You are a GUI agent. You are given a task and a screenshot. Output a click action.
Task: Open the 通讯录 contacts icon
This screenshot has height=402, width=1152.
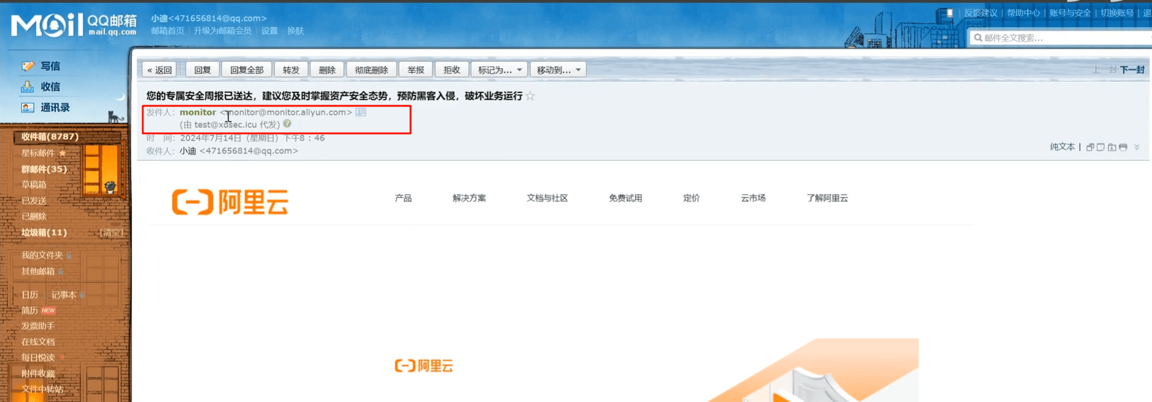[x=28, y=108]
